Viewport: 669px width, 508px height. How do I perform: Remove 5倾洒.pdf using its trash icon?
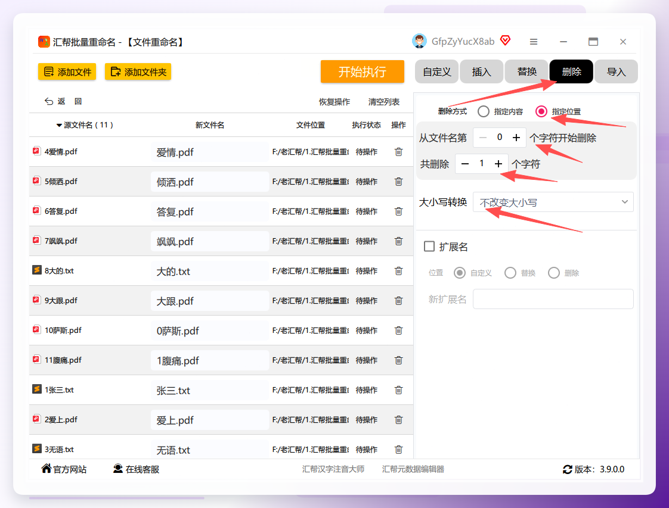[x=398, y=182]
